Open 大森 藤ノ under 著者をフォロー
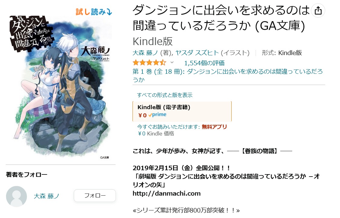 click(46, 196)
